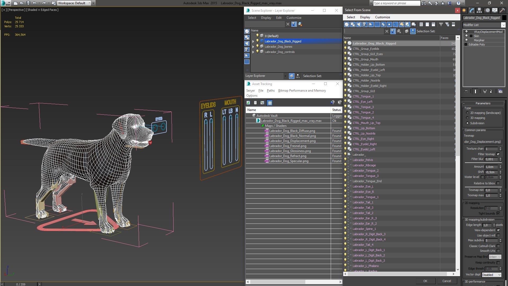Image resolution: width=508 pixels, height=286 pixels.
Task: Click the Cancel button in Select From Scene
Action: tap(447, 281)
